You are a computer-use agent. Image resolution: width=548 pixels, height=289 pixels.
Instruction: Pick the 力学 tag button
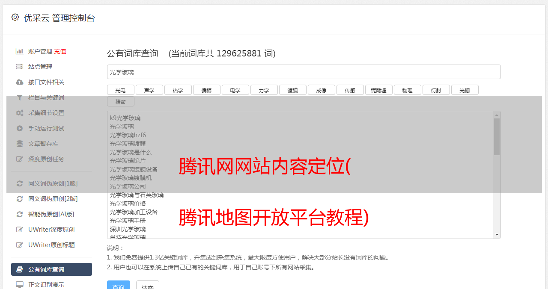click(x=264, y=90)
